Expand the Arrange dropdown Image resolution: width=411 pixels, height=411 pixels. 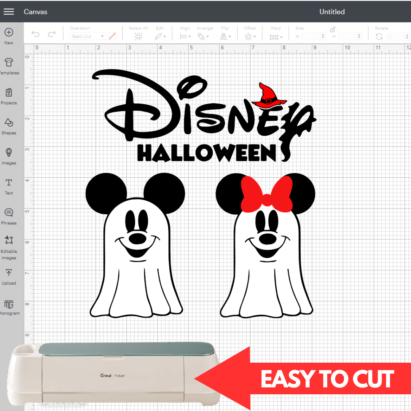203,37
